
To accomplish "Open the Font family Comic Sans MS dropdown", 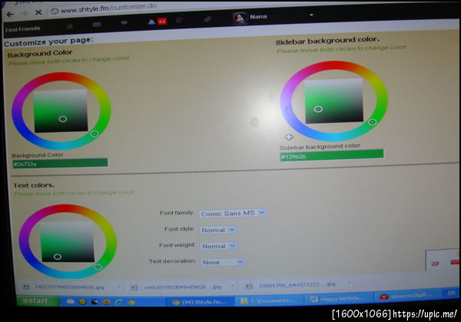I will [x=233, y=213].
